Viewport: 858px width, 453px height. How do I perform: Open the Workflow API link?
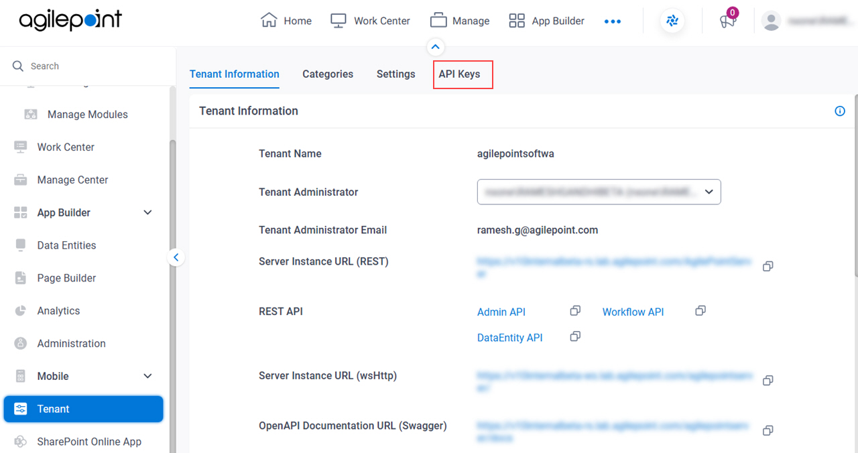click(633, 312)
